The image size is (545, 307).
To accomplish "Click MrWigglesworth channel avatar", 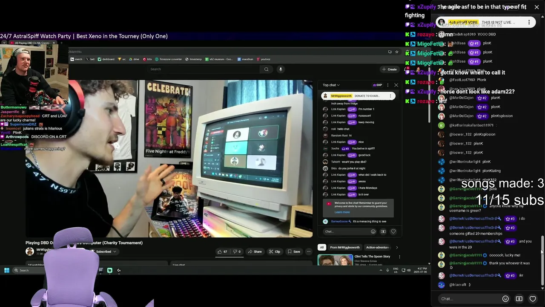I will point(30,252).
